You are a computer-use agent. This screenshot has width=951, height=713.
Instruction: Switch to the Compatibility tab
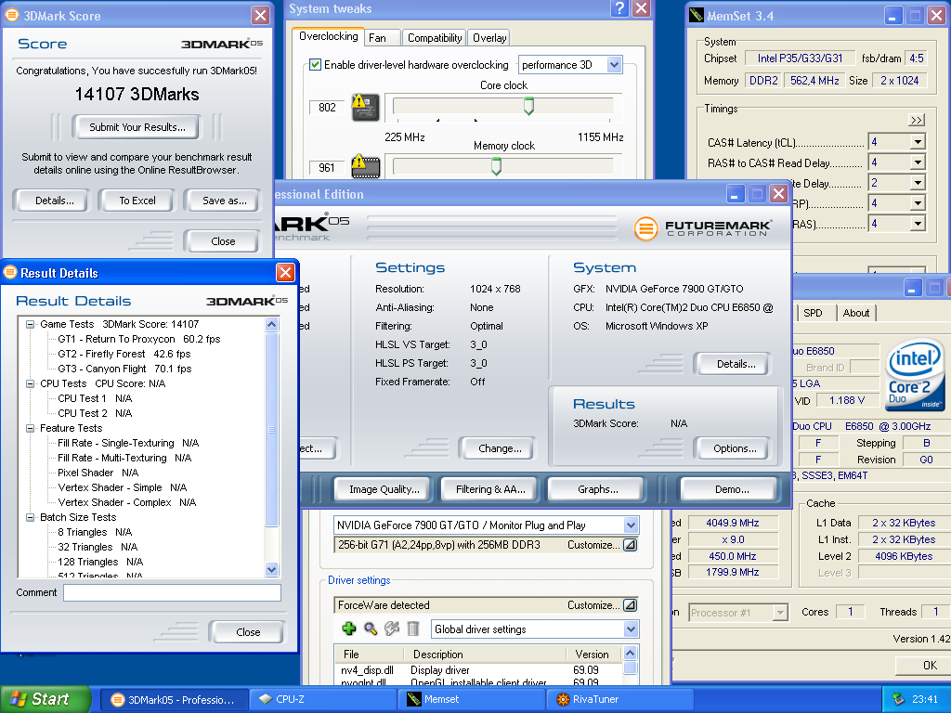[435, 37]
